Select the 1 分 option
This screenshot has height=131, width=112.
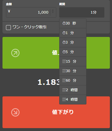(x=73, y=33)
